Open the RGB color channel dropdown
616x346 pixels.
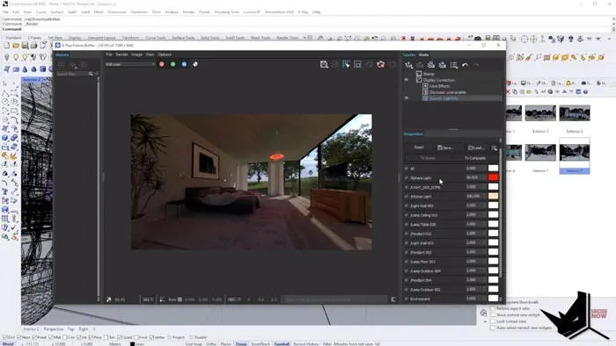tap(130, 64)
